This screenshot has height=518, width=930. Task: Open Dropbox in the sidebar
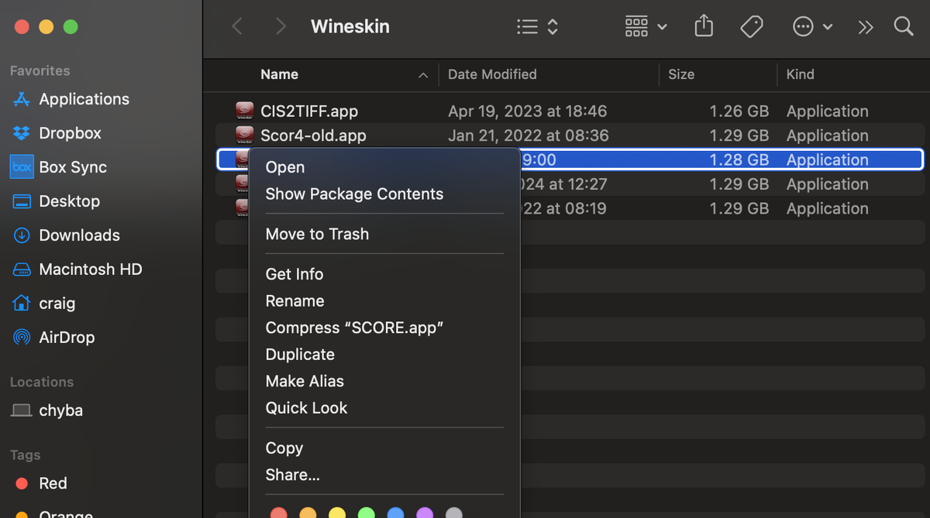(x=70, y=133)
